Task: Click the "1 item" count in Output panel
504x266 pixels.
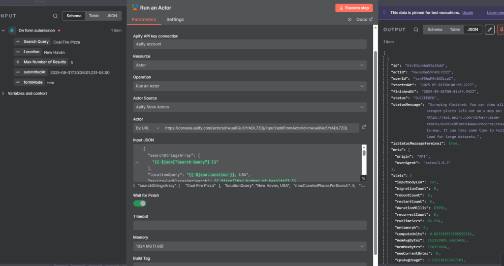Action: click(388, 42)
